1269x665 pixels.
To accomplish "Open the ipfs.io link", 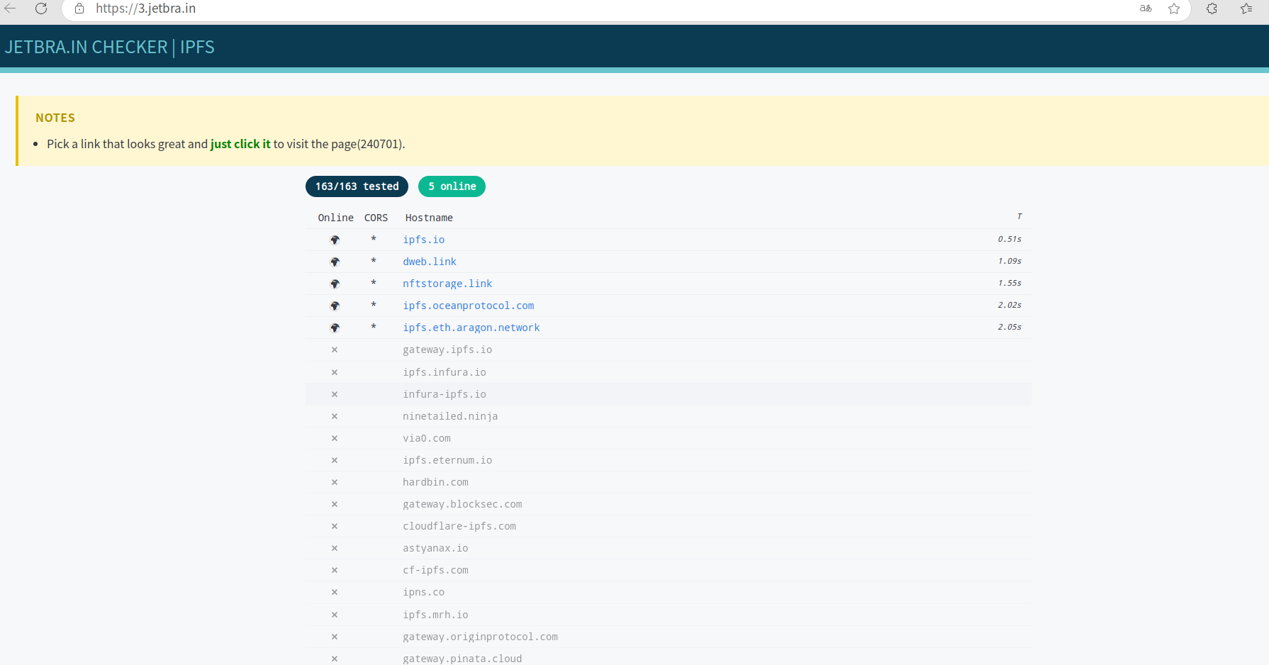I will pyautogui.click(x=424, y=240).
